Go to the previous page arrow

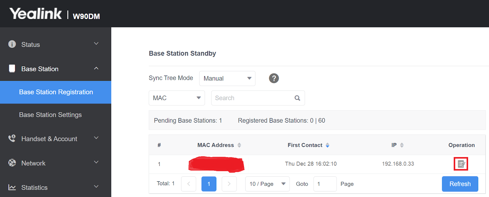click(x=188, y=184)
